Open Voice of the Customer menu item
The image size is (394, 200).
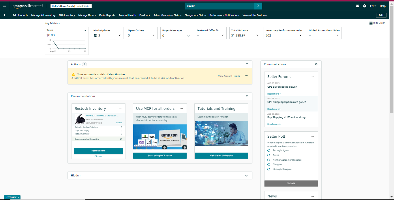point(255,15)
